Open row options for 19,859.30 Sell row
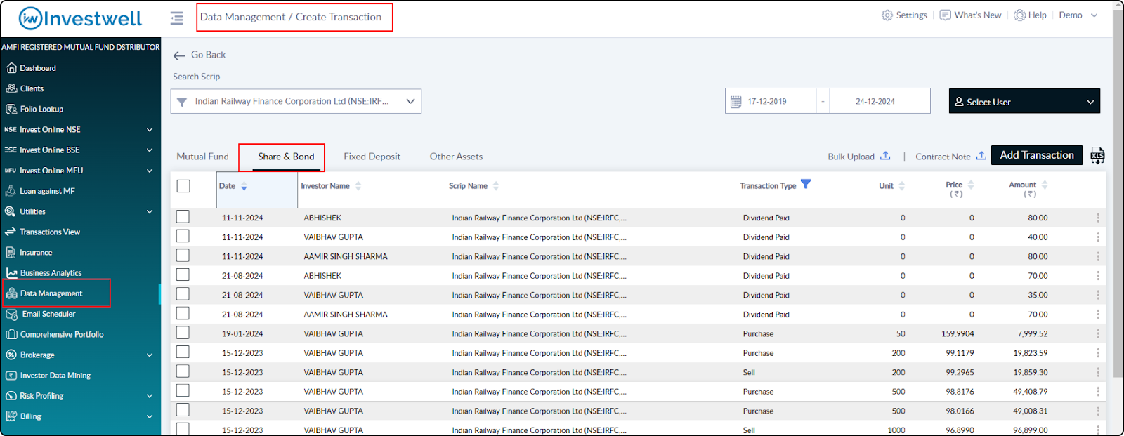1124x436 pixels. [x=1098, y=373]
